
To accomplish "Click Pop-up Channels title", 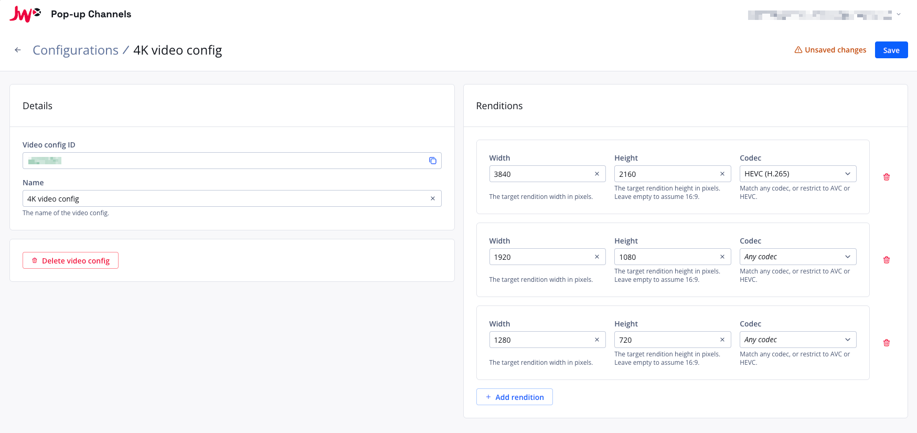I will (x=91, y=14).
